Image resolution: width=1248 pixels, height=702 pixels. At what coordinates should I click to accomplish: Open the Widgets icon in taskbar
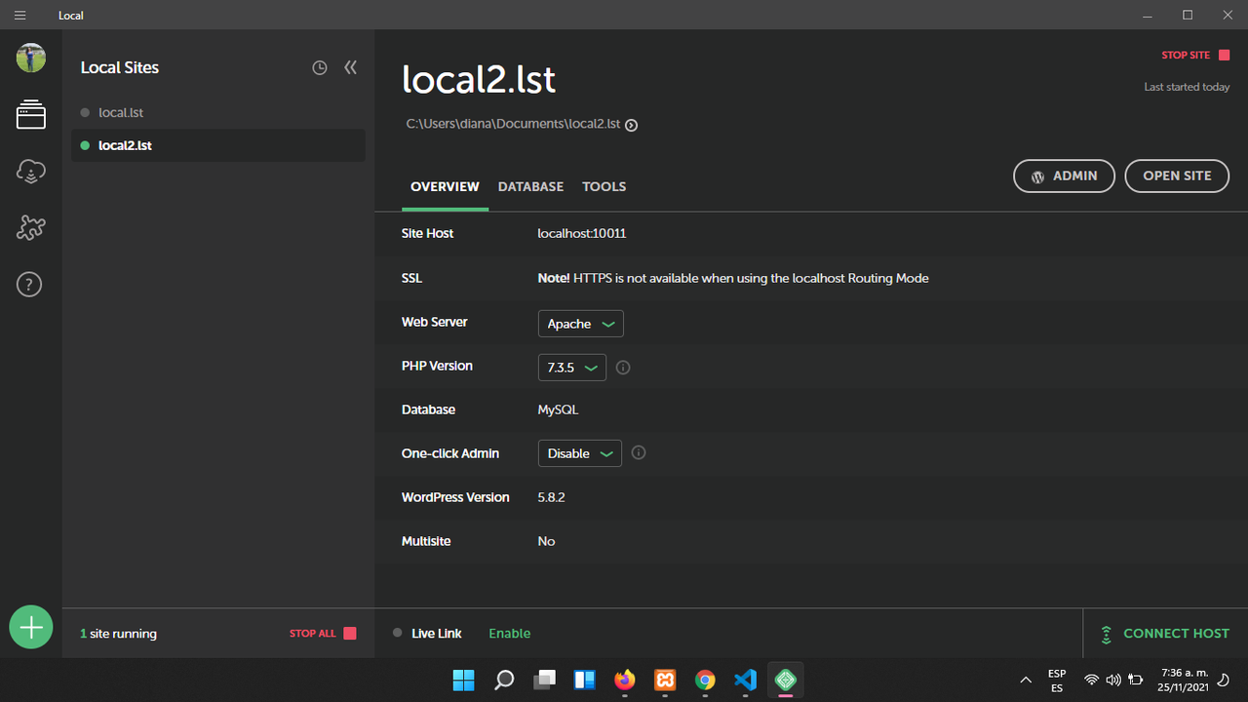click(584, 680)
